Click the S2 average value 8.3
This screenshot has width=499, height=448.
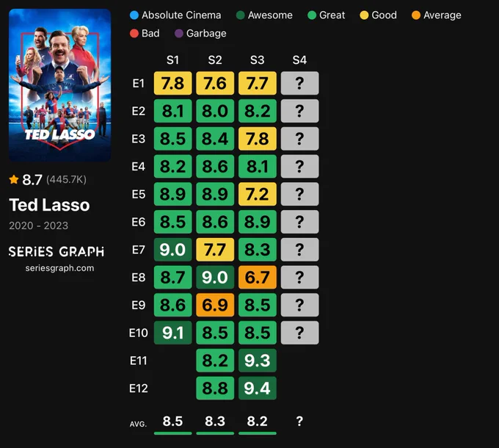[x=215, y=421]
